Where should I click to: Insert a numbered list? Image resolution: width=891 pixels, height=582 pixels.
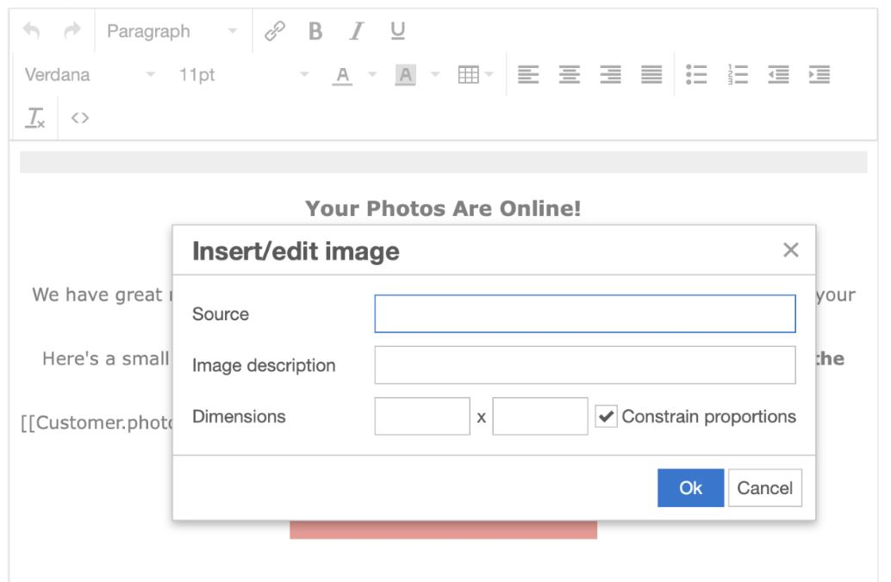(x=738, y=74)
